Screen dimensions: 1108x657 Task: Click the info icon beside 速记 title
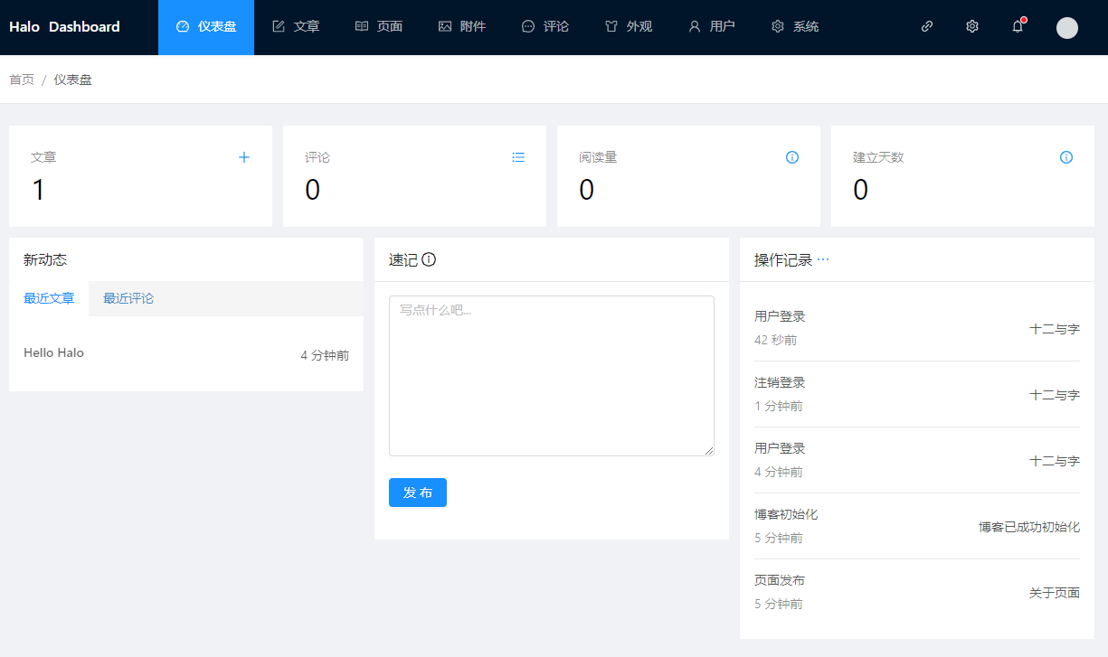[x=429, y=260]
